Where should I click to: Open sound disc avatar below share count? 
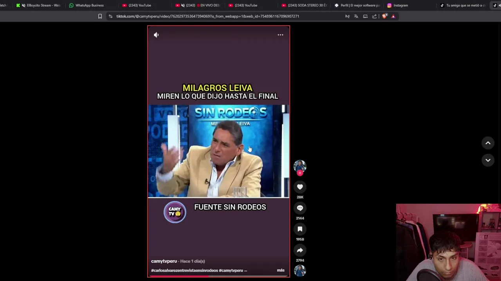pyautogui.click(x=300, y=270)
